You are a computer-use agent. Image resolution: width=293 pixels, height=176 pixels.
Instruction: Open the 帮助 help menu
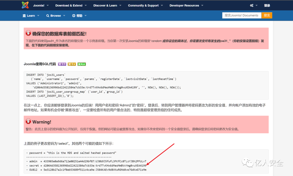tap(79, 16)
